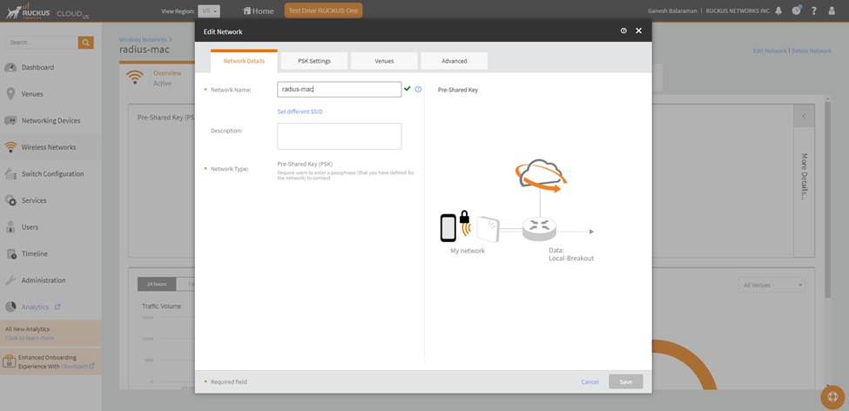
Task: Close the Edit Network dialog
Action: point(638,31)
